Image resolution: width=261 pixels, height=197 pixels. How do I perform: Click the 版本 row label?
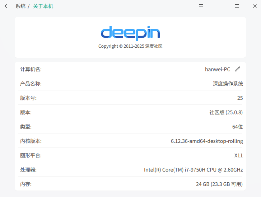(26, 112)
